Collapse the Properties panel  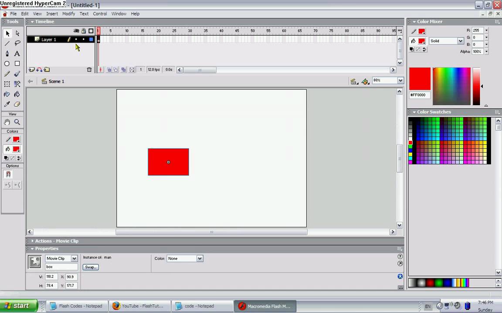(32, 249)
